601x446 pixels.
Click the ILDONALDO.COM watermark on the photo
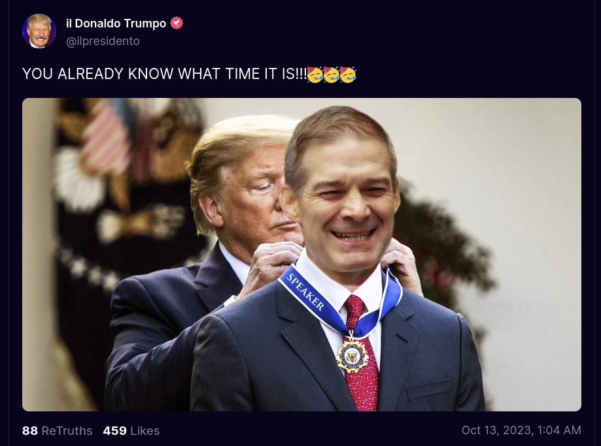point(520,306)
